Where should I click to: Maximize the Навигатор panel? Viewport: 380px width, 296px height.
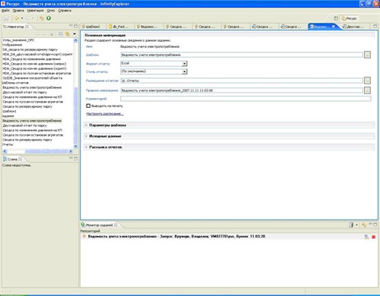click(x=75, y=26)
